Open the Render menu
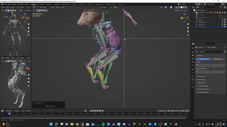This screenshot has height=127, width=227. [x=14, y=4]
